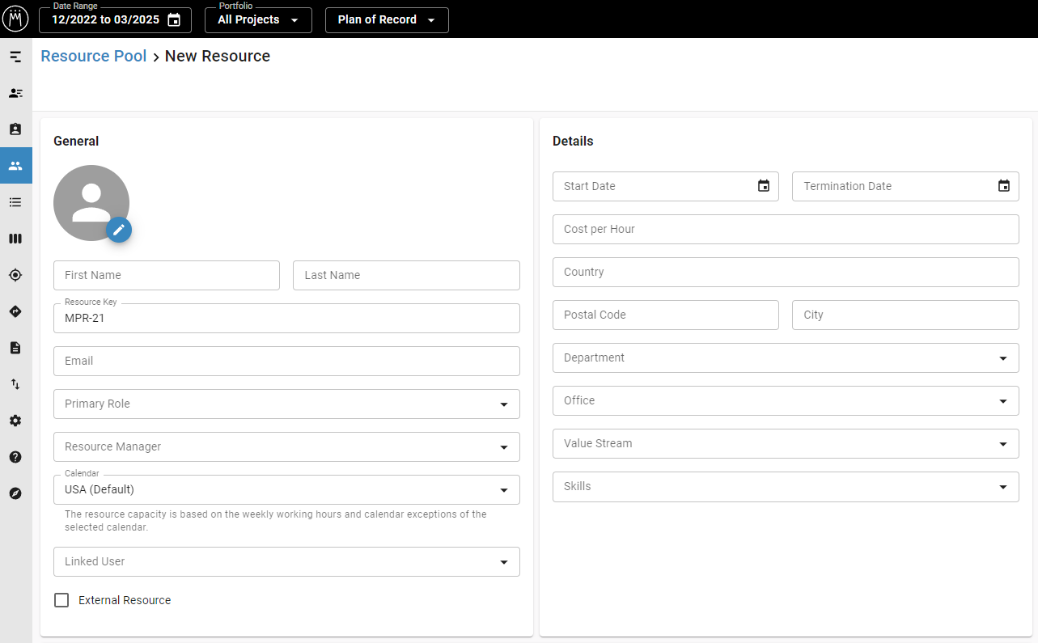Click the New Resource breadcrumb text
Viewport: 1038px width, 643px height.
(x=218, y=56)
